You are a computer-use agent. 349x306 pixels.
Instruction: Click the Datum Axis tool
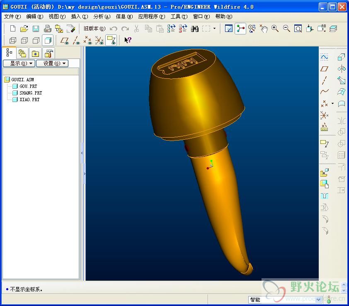coord(324,80)
